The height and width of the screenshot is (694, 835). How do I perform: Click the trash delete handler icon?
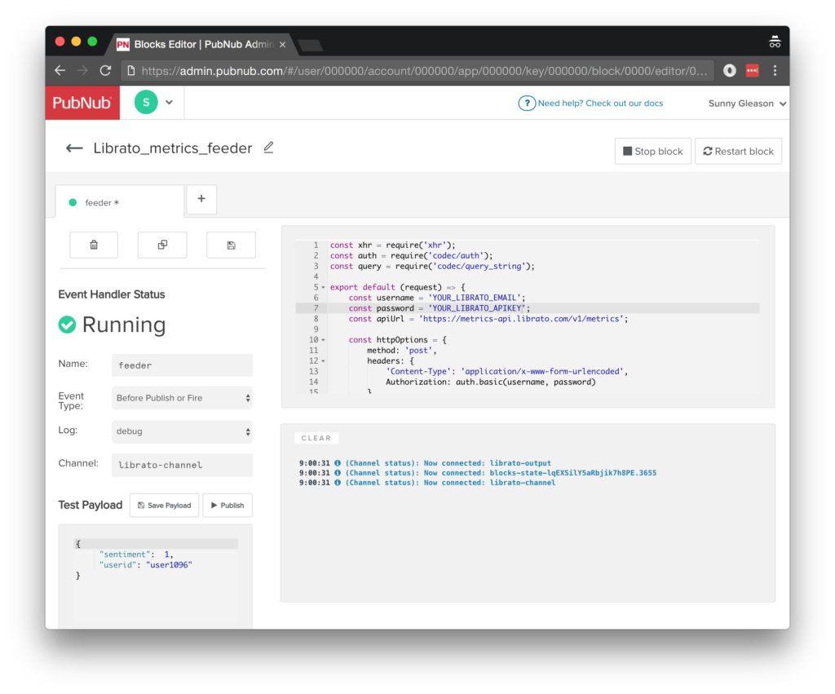coord(94,245)
